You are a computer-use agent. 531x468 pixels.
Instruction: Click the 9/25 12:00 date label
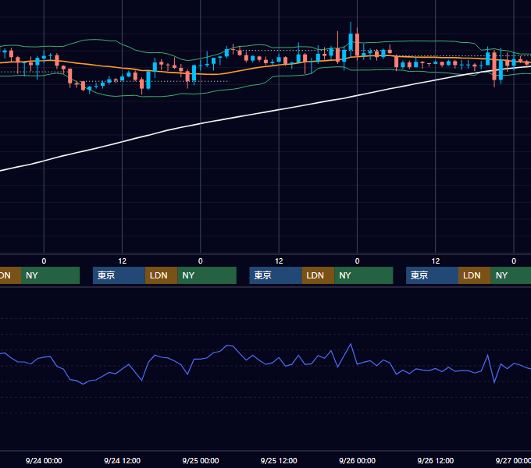(279, 460)
